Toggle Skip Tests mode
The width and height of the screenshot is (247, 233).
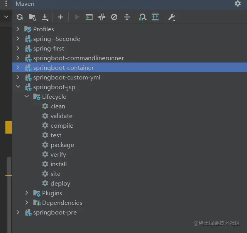[114, 17]
